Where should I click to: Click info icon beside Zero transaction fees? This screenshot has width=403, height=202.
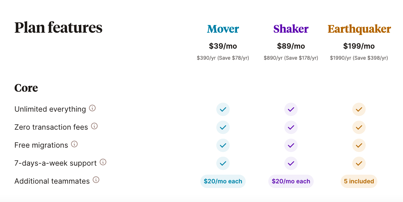[x=94, y=126]
